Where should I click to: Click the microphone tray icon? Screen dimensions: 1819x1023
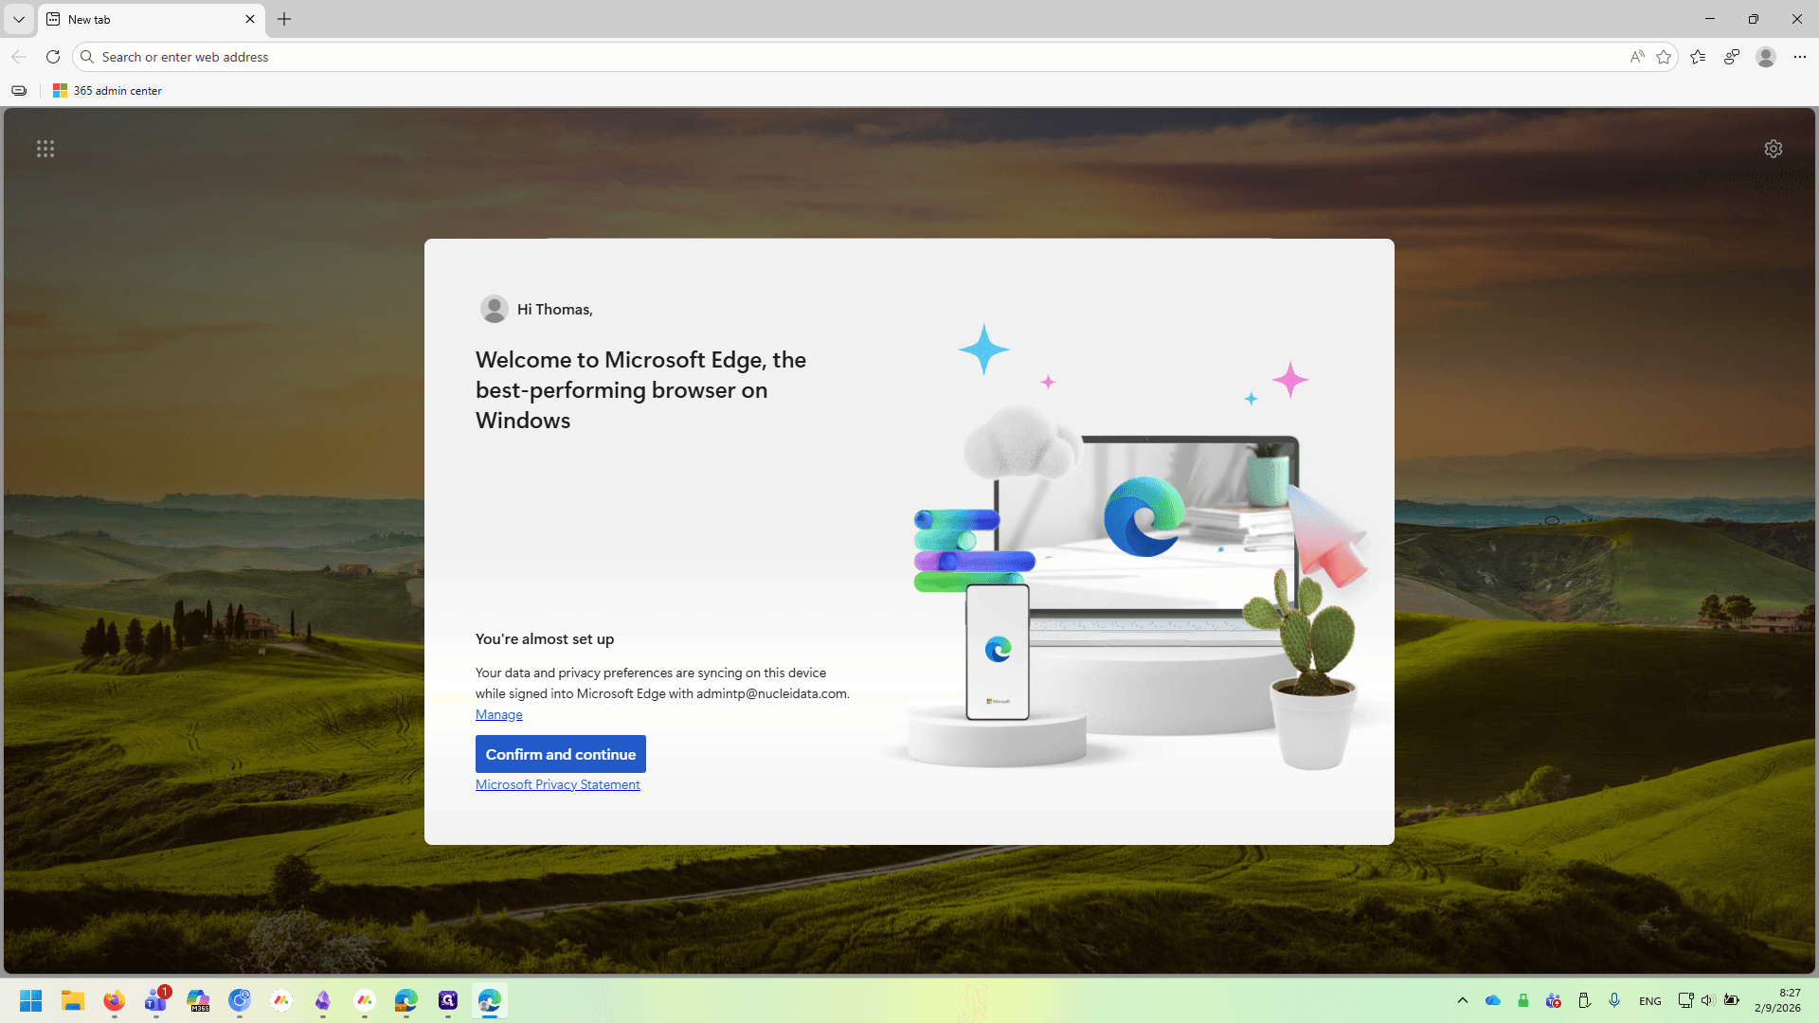click(1614, 1000)
